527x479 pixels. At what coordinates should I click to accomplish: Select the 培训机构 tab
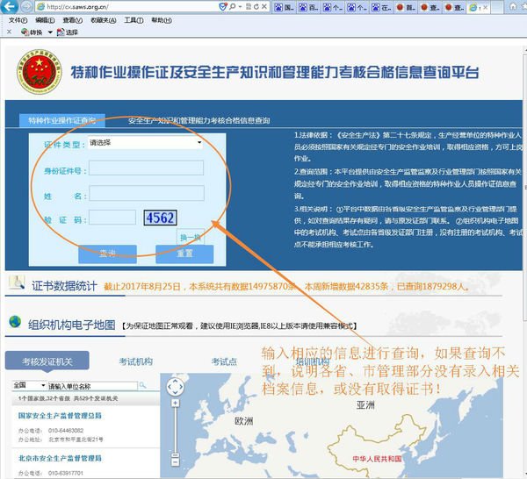click(x=312, y=361)
